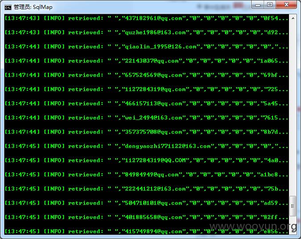Click the email 657524569@qq.com
Screen dimensions: 301x239
tap(153, 75)
